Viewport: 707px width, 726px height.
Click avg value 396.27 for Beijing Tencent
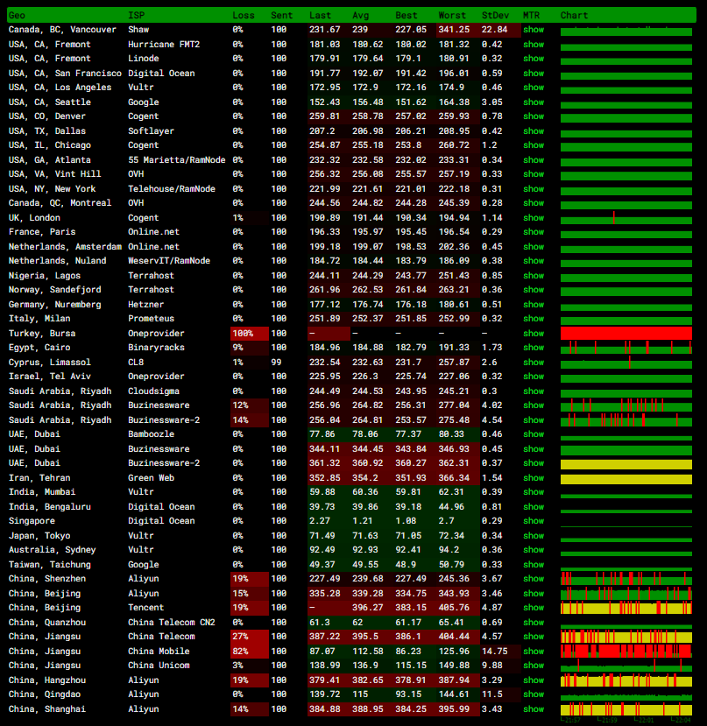click(368, 608)
